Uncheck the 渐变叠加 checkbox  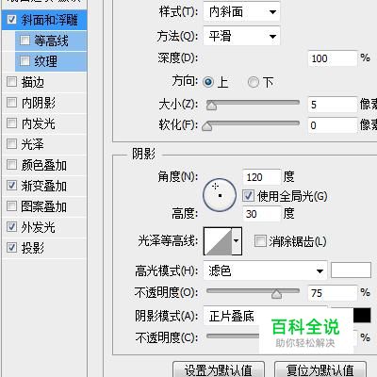coord(11,186)
